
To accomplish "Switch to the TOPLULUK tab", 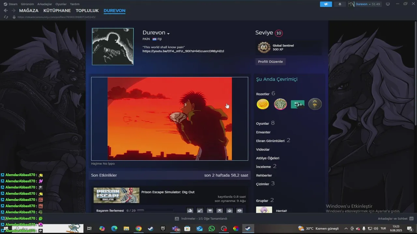I will pyautogui.click(x=87, y=10).
